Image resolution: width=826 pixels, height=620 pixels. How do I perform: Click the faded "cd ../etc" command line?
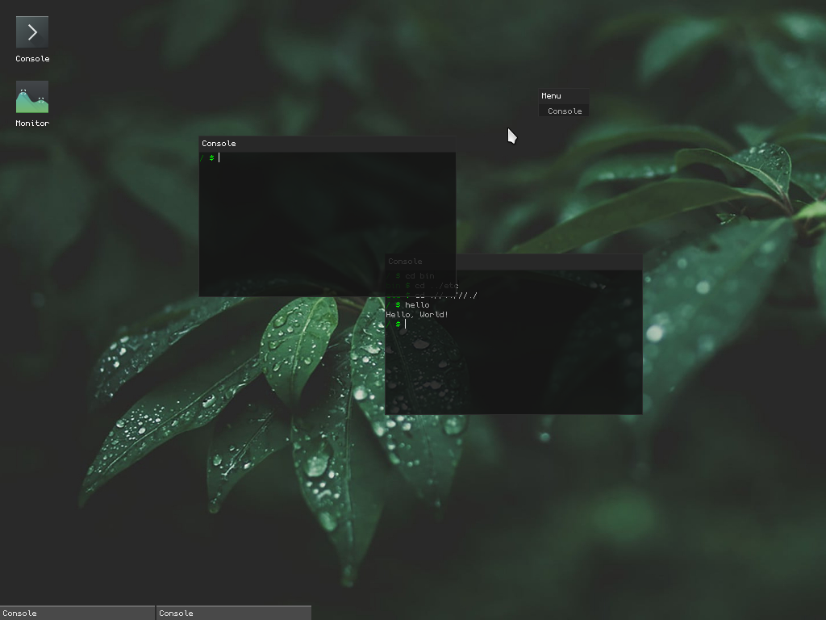click(422, 285)
